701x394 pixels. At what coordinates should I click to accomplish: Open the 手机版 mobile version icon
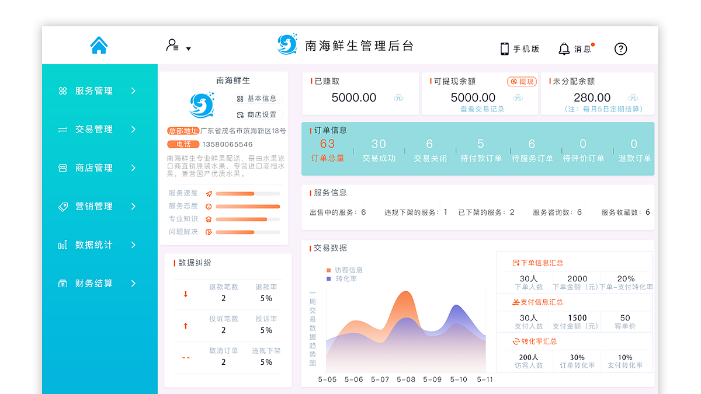504,49
